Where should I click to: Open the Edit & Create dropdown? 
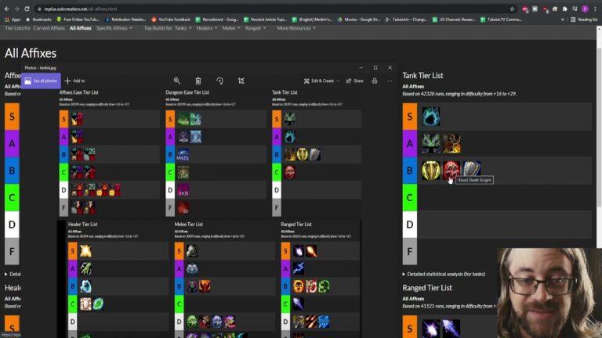tap(321, 81)
